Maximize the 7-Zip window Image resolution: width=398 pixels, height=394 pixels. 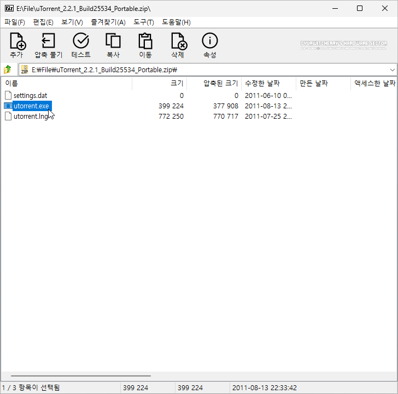[x=359, y=8]
